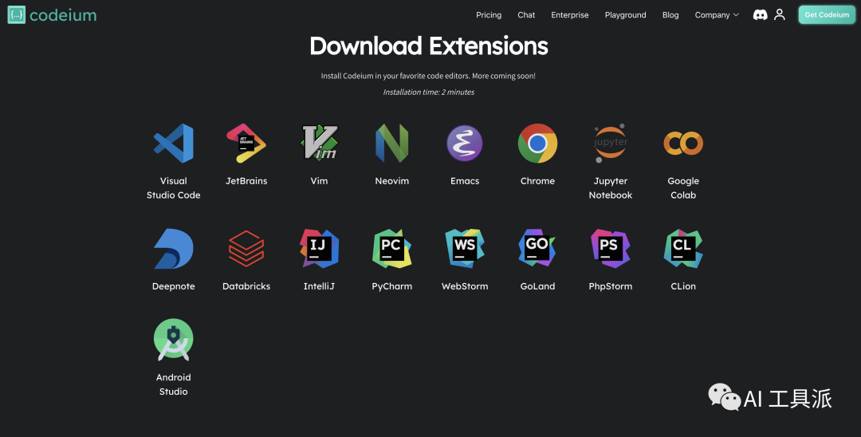The height and width of the screenshot is (437, 861).
Task: Click the 'Android Studio' text label
Action: (x=174, y=384)
